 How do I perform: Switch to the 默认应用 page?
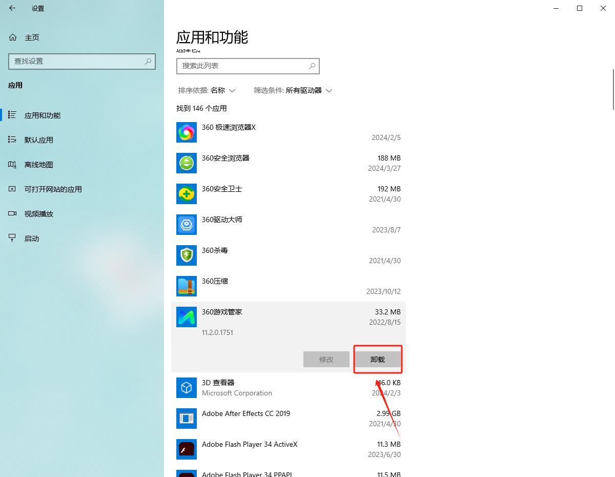[37, 140]
